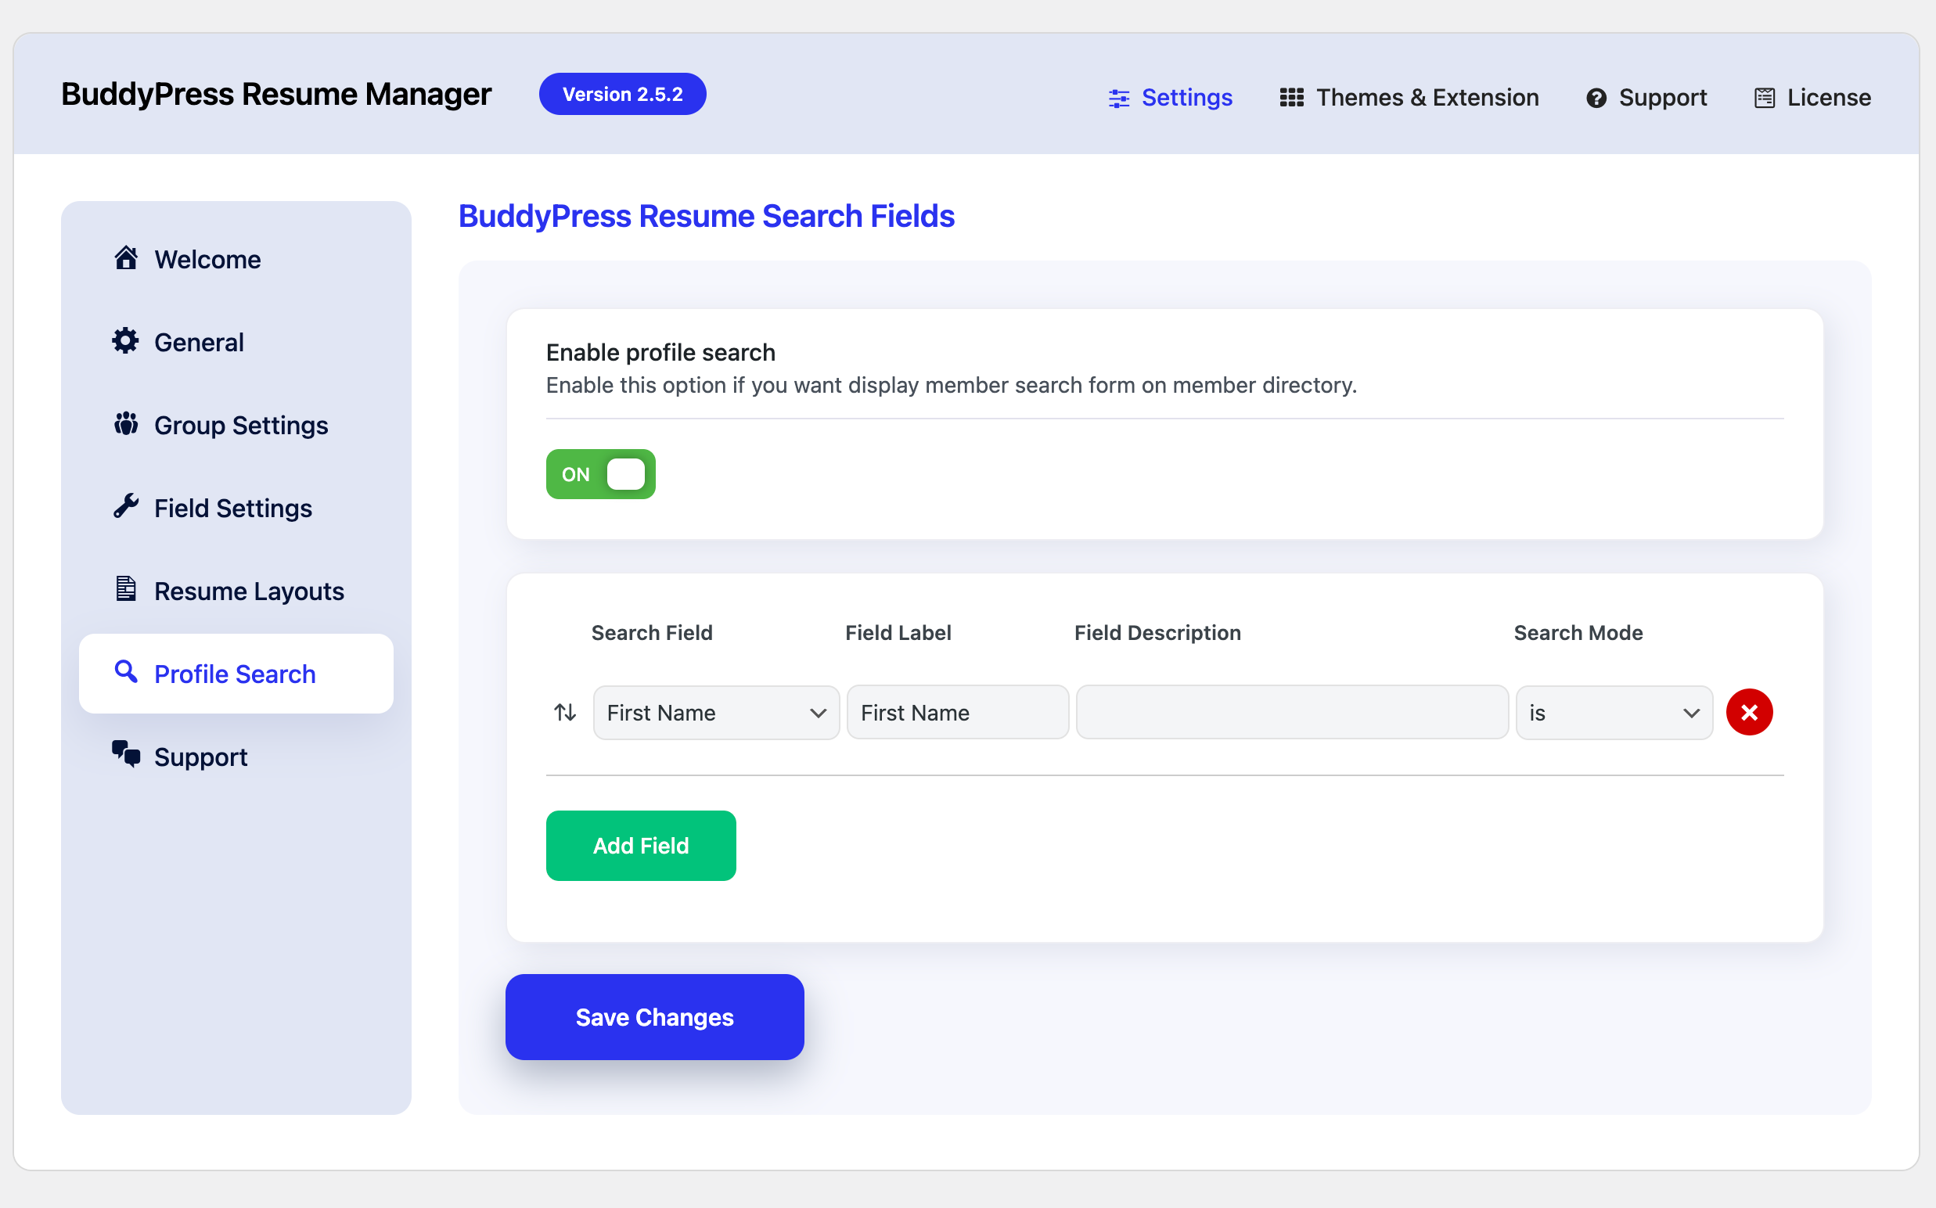Open Group Settings via the people icon
Image resolution: width=1936 pixels, height=1208 pixels.
(126, 424)
